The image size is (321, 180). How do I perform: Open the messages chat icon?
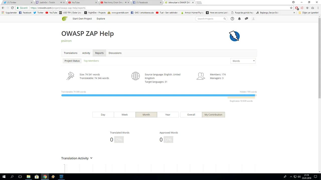246,19
